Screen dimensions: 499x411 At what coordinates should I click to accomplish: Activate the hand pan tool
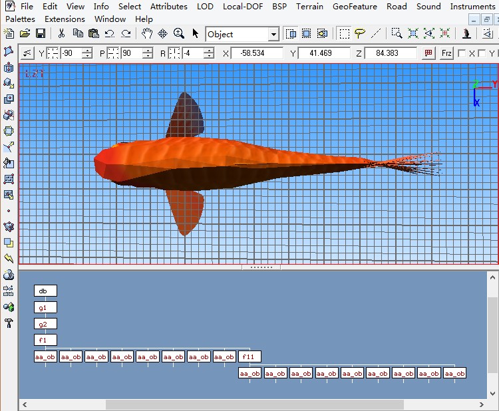147,33
